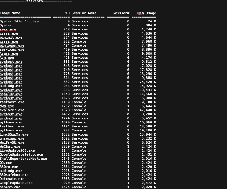
Task: Select PID 372 of csrss.exe
Action: pyautogui.click(x=67, y=42)
